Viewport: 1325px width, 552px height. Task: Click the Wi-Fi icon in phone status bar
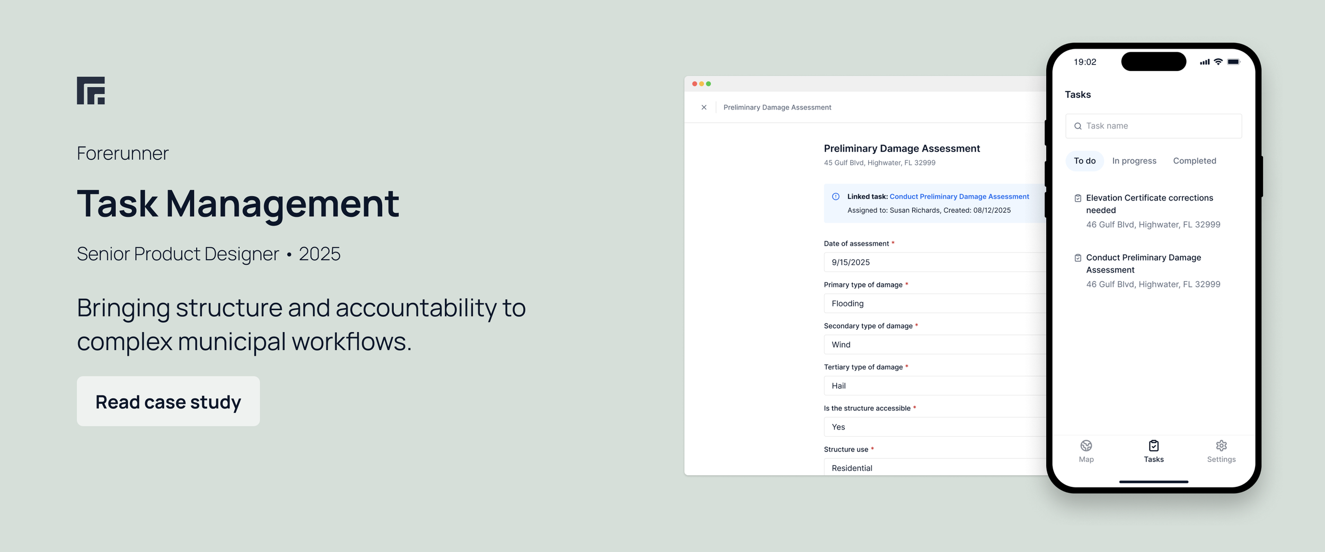point(1218,62)
